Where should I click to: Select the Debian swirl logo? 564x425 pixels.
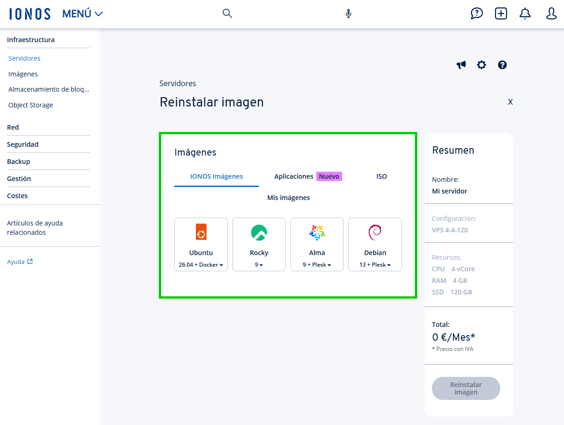(375, 232)
